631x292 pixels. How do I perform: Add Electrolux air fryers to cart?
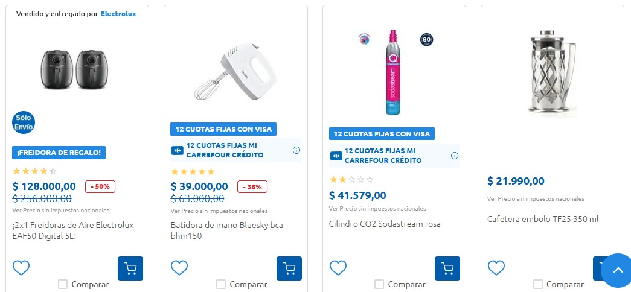click(130, 268)
